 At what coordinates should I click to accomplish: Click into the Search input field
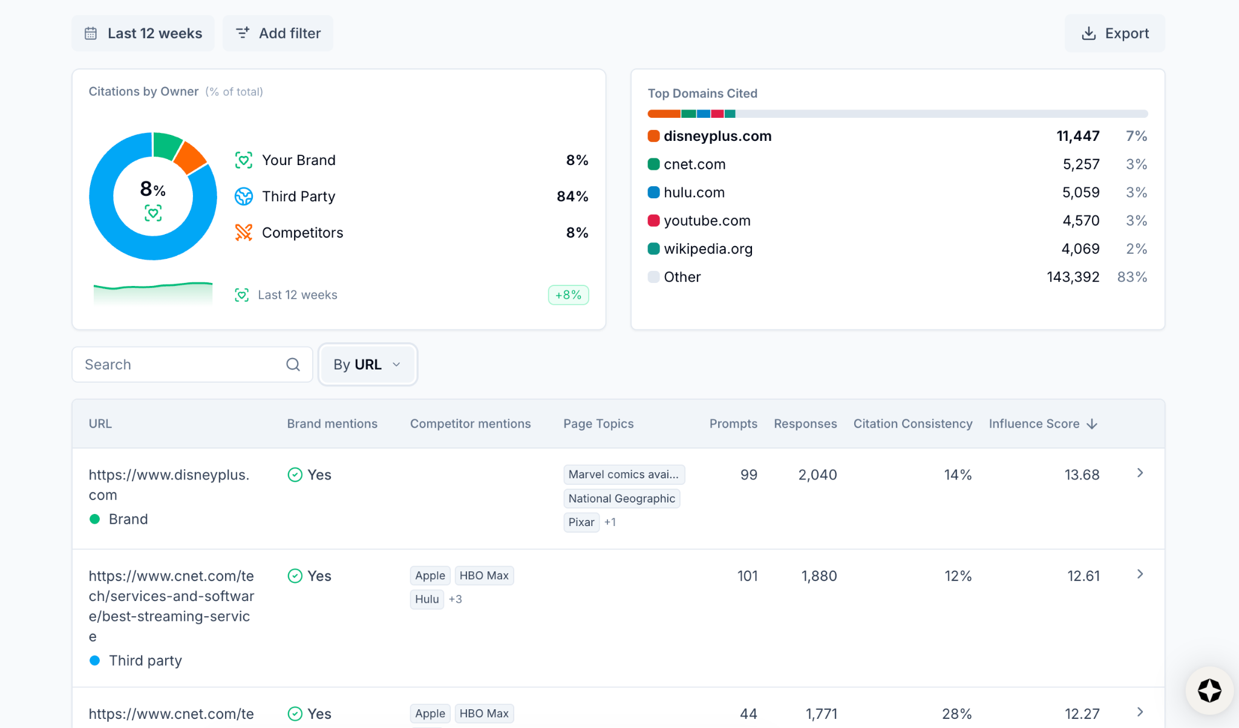(181, 365)
